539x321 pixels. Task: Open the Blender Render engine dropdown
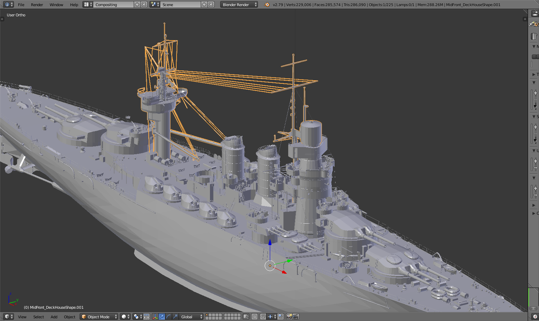pos(239,4)
